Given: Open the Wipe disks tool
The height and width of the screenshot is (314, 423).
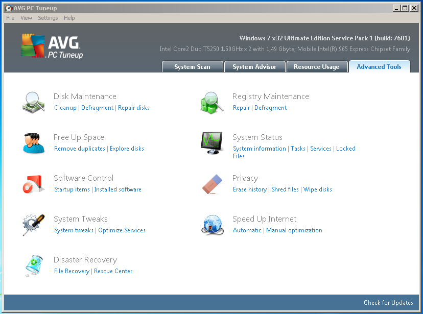Looking at the screenshot, I should pyautogui.click(x=318, y=189).
